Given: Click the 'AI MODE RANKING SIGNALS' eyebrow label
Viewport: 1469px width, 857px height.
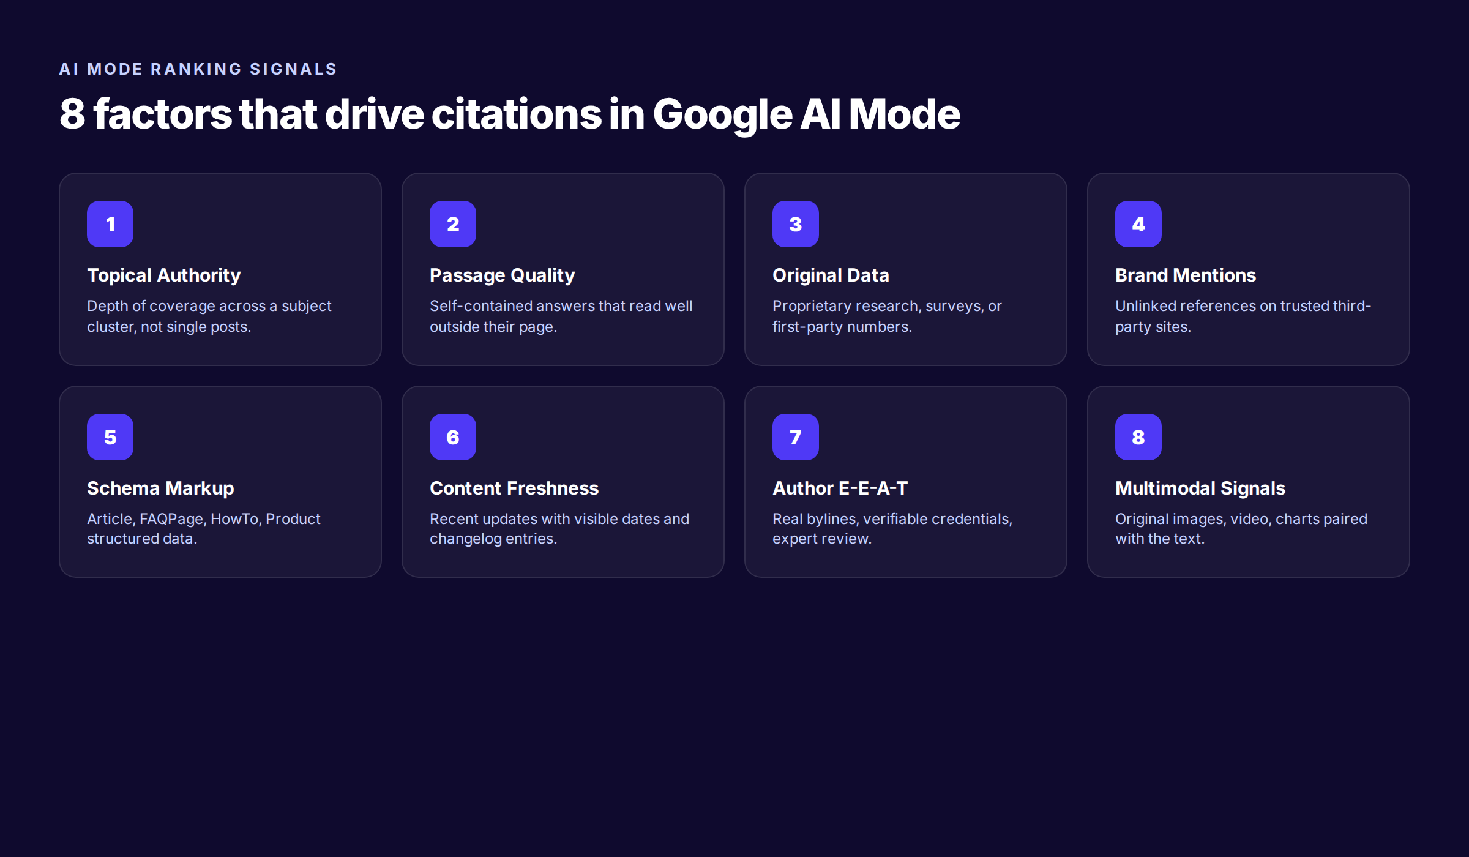Looking at the screenshot, I should coord(198,69).
